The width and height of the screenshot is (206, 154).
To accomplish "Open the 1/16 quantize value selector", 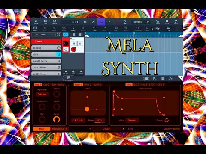I will (157, 29).
